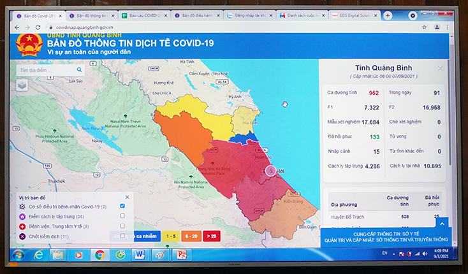The image size is (468, 274).
Task: Open the Chrome three-dot menu
Action: pyautogui.click(x=447, y=27)
